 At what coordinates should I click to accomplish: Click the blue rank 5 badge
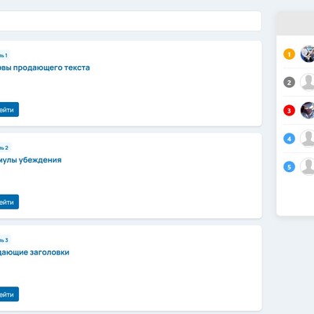(289, 166)
